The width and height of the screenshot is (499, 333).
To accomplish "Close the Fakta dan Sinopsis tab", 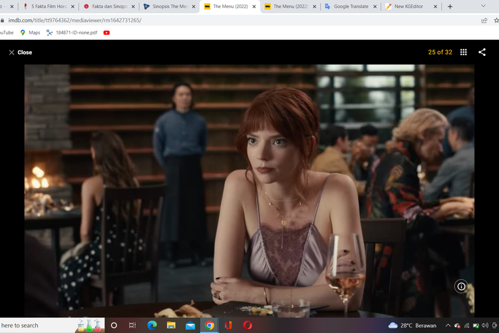I will point(133,7).
